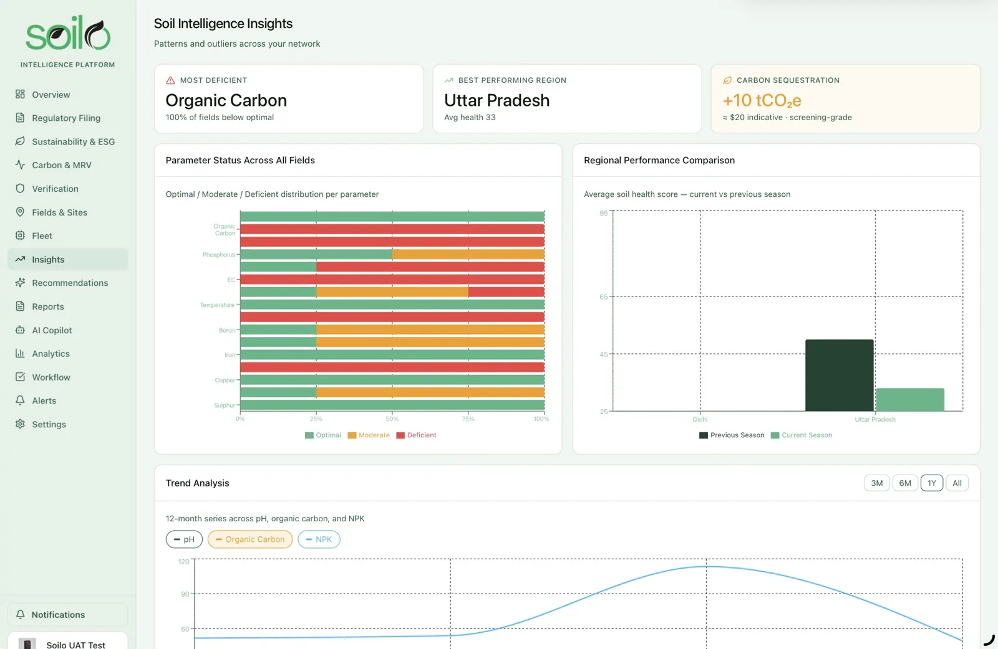Select the 6M time range
Viewport: 998px width, 649px height.
click(x=905, y=483)
